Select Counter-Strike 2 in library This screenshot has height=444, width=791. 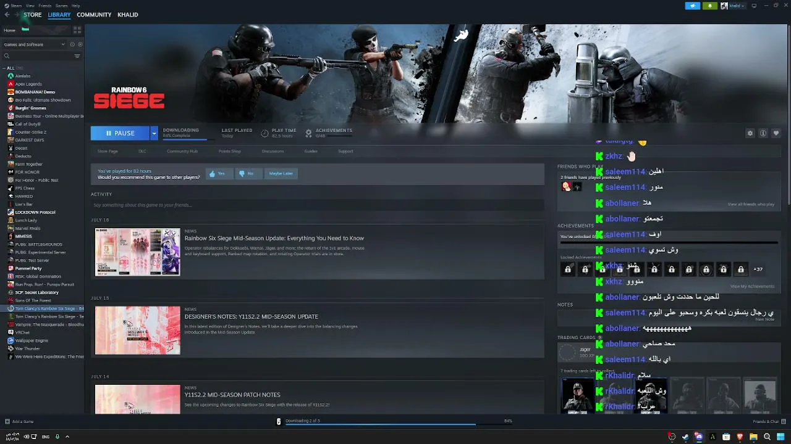coord(31,132)
